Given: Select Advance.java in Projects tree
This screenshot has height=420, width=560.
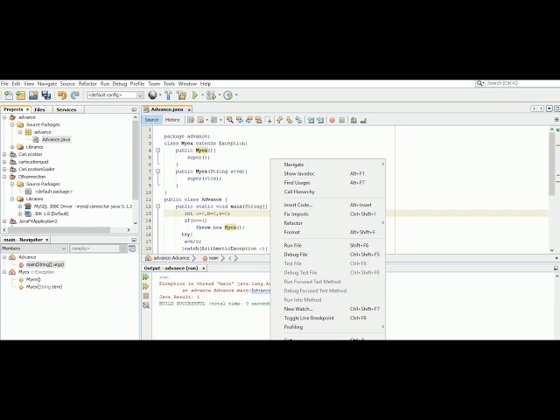Looking at the screenshot, I should tap(56, 139).
